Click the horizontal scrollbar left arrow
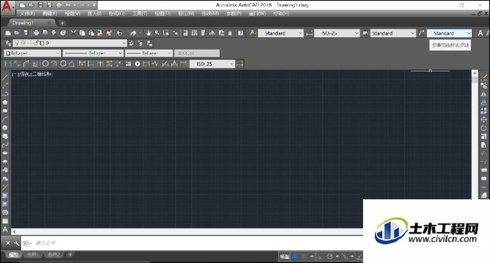The image size is (490, 263). pyautogui.click(x=14, y=232)
